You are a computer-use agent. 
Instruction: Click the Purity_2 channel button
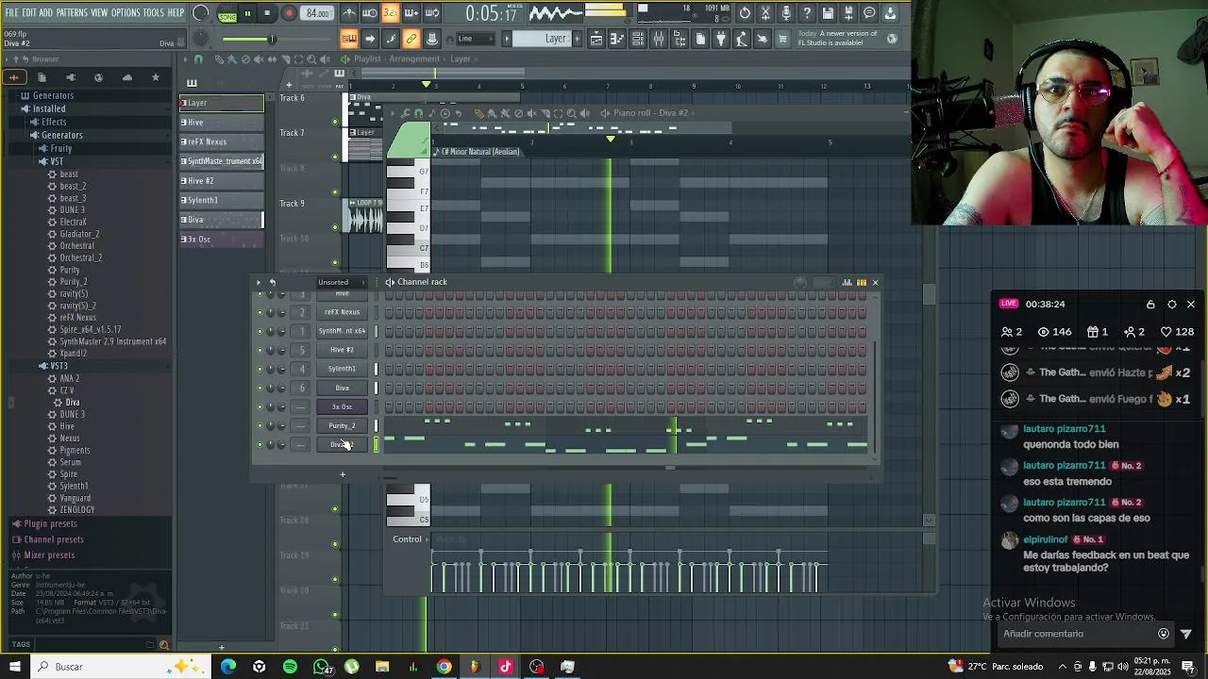pyautogui.click(x=342, y=425)
